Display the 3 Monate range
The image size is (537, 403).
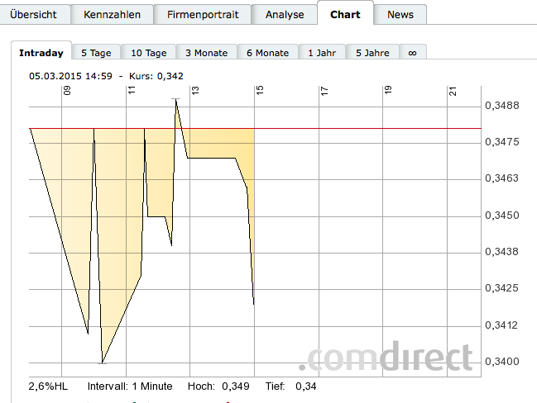(206, 53)
